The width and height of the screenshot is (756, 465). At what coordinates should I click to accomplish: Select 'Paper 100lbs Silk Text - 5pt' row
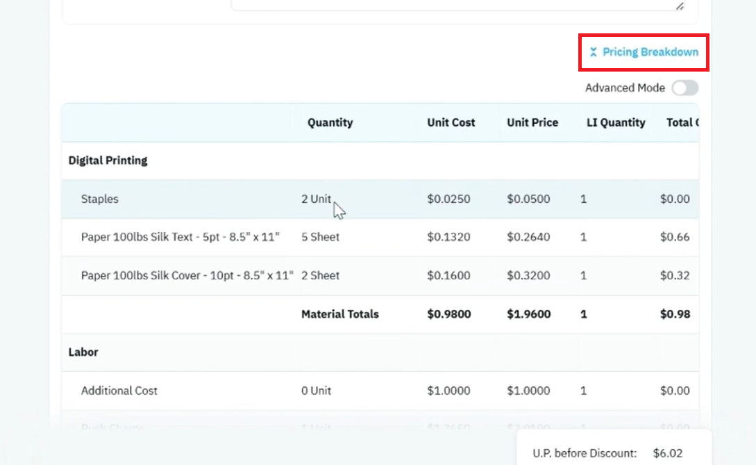[x=380, y=237]
